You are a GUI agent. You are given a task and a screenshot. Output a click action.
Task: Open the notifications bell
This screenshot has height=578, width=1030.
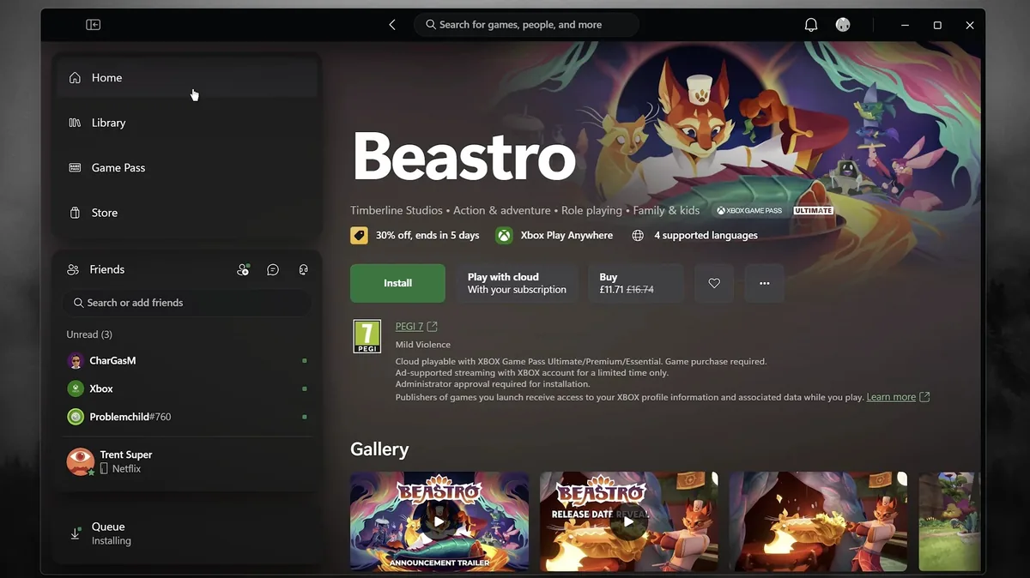(x=810, y=25)
